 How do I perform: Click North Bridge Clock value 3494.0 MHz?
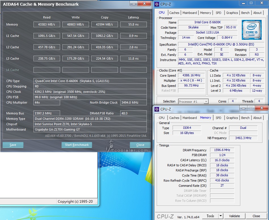click(x=134, y=102)
